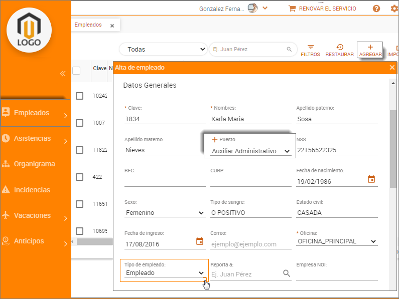Viewport: 399px width, 299px height.
Task: Toggle the select-all checkbox in table header
Action: [76, 71]
